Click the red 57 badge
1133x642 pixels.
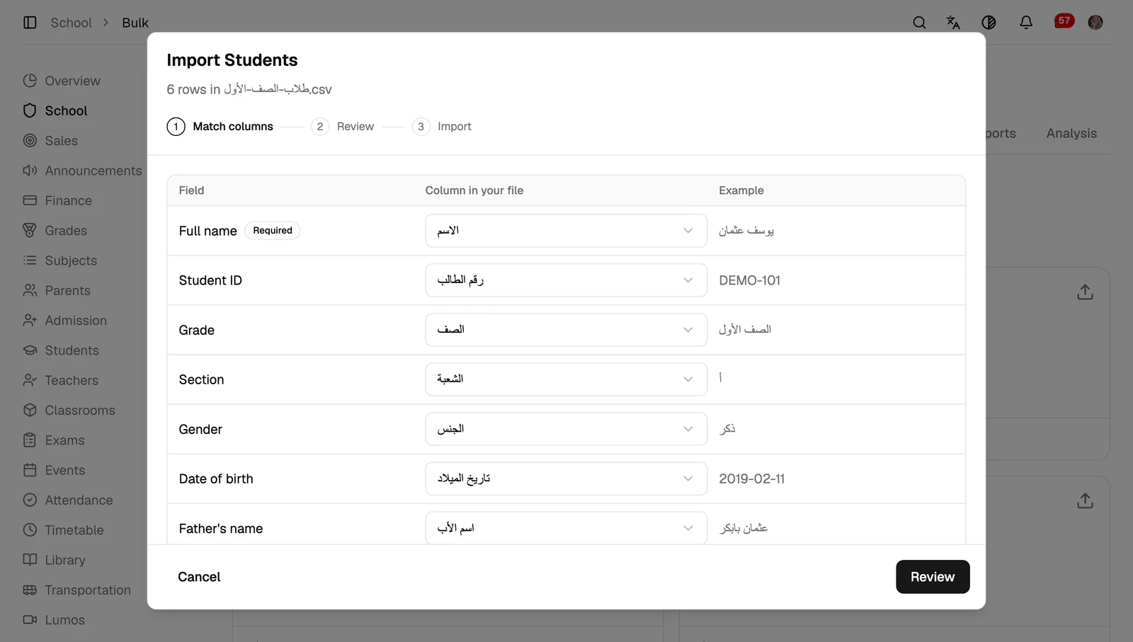[1064, 21]
